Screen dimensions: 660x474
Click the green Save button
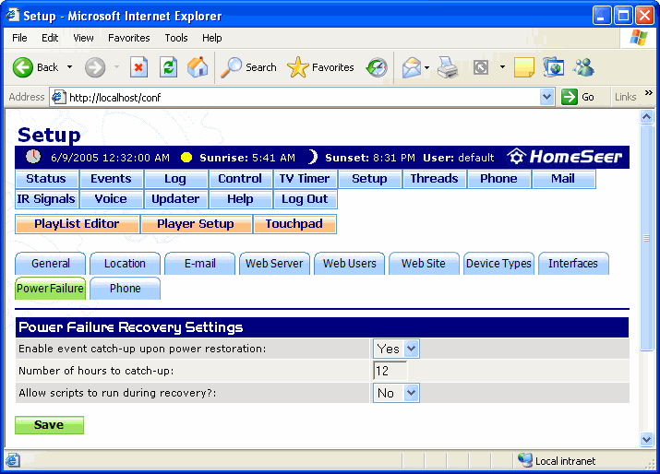tap(49, 425)
